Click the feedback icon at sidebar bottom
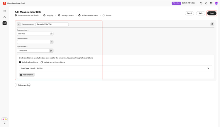The width and height of the screenshot is (220, 127). point(4,119)
